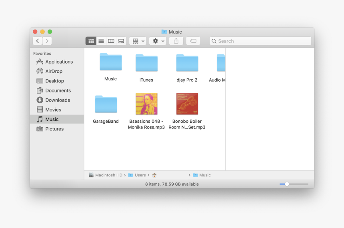This screenshot has height=228, width=344.
Task: Select the GarageBand folder
Action: 106,104
